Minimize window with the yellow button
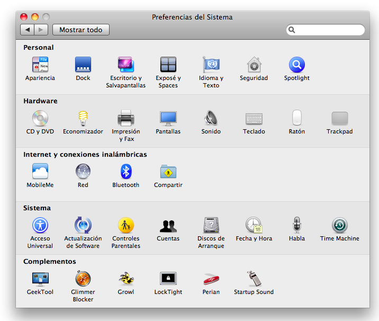Viewport: 379px width, 321px height. tap(35, 17)
